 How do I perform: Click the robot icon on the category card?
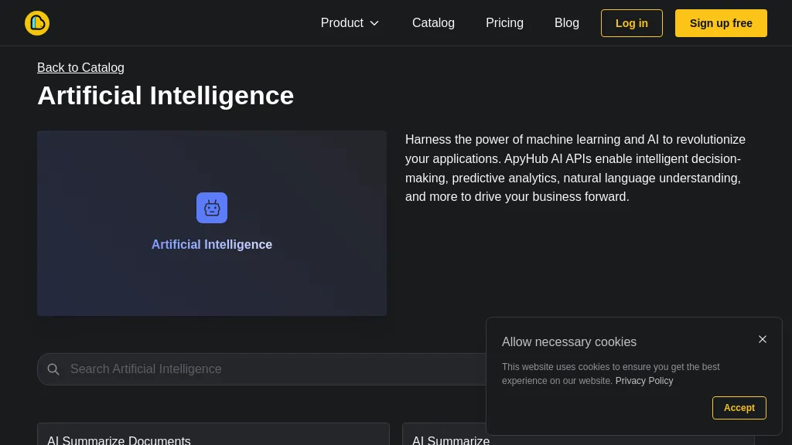pos(212,207)
